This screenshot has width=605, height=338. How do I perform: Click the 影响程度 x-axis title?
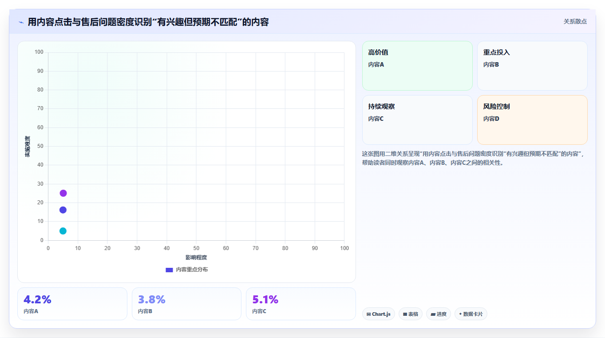click(196, 258)
